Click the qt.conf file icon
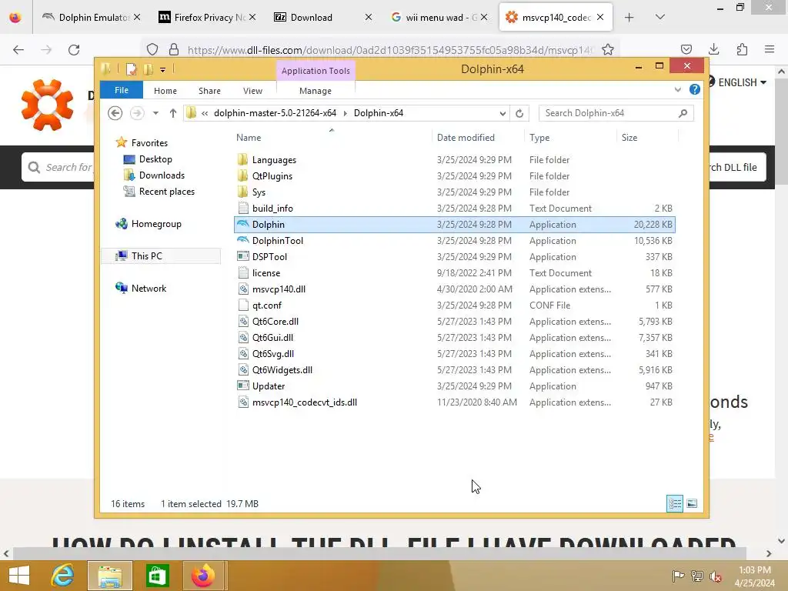Image resolution: width=788 pixels, height=591 pixels. (x=242, y=305)
